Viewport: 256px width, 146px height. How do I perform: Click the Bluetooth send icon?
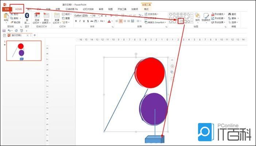pos(27,16)
